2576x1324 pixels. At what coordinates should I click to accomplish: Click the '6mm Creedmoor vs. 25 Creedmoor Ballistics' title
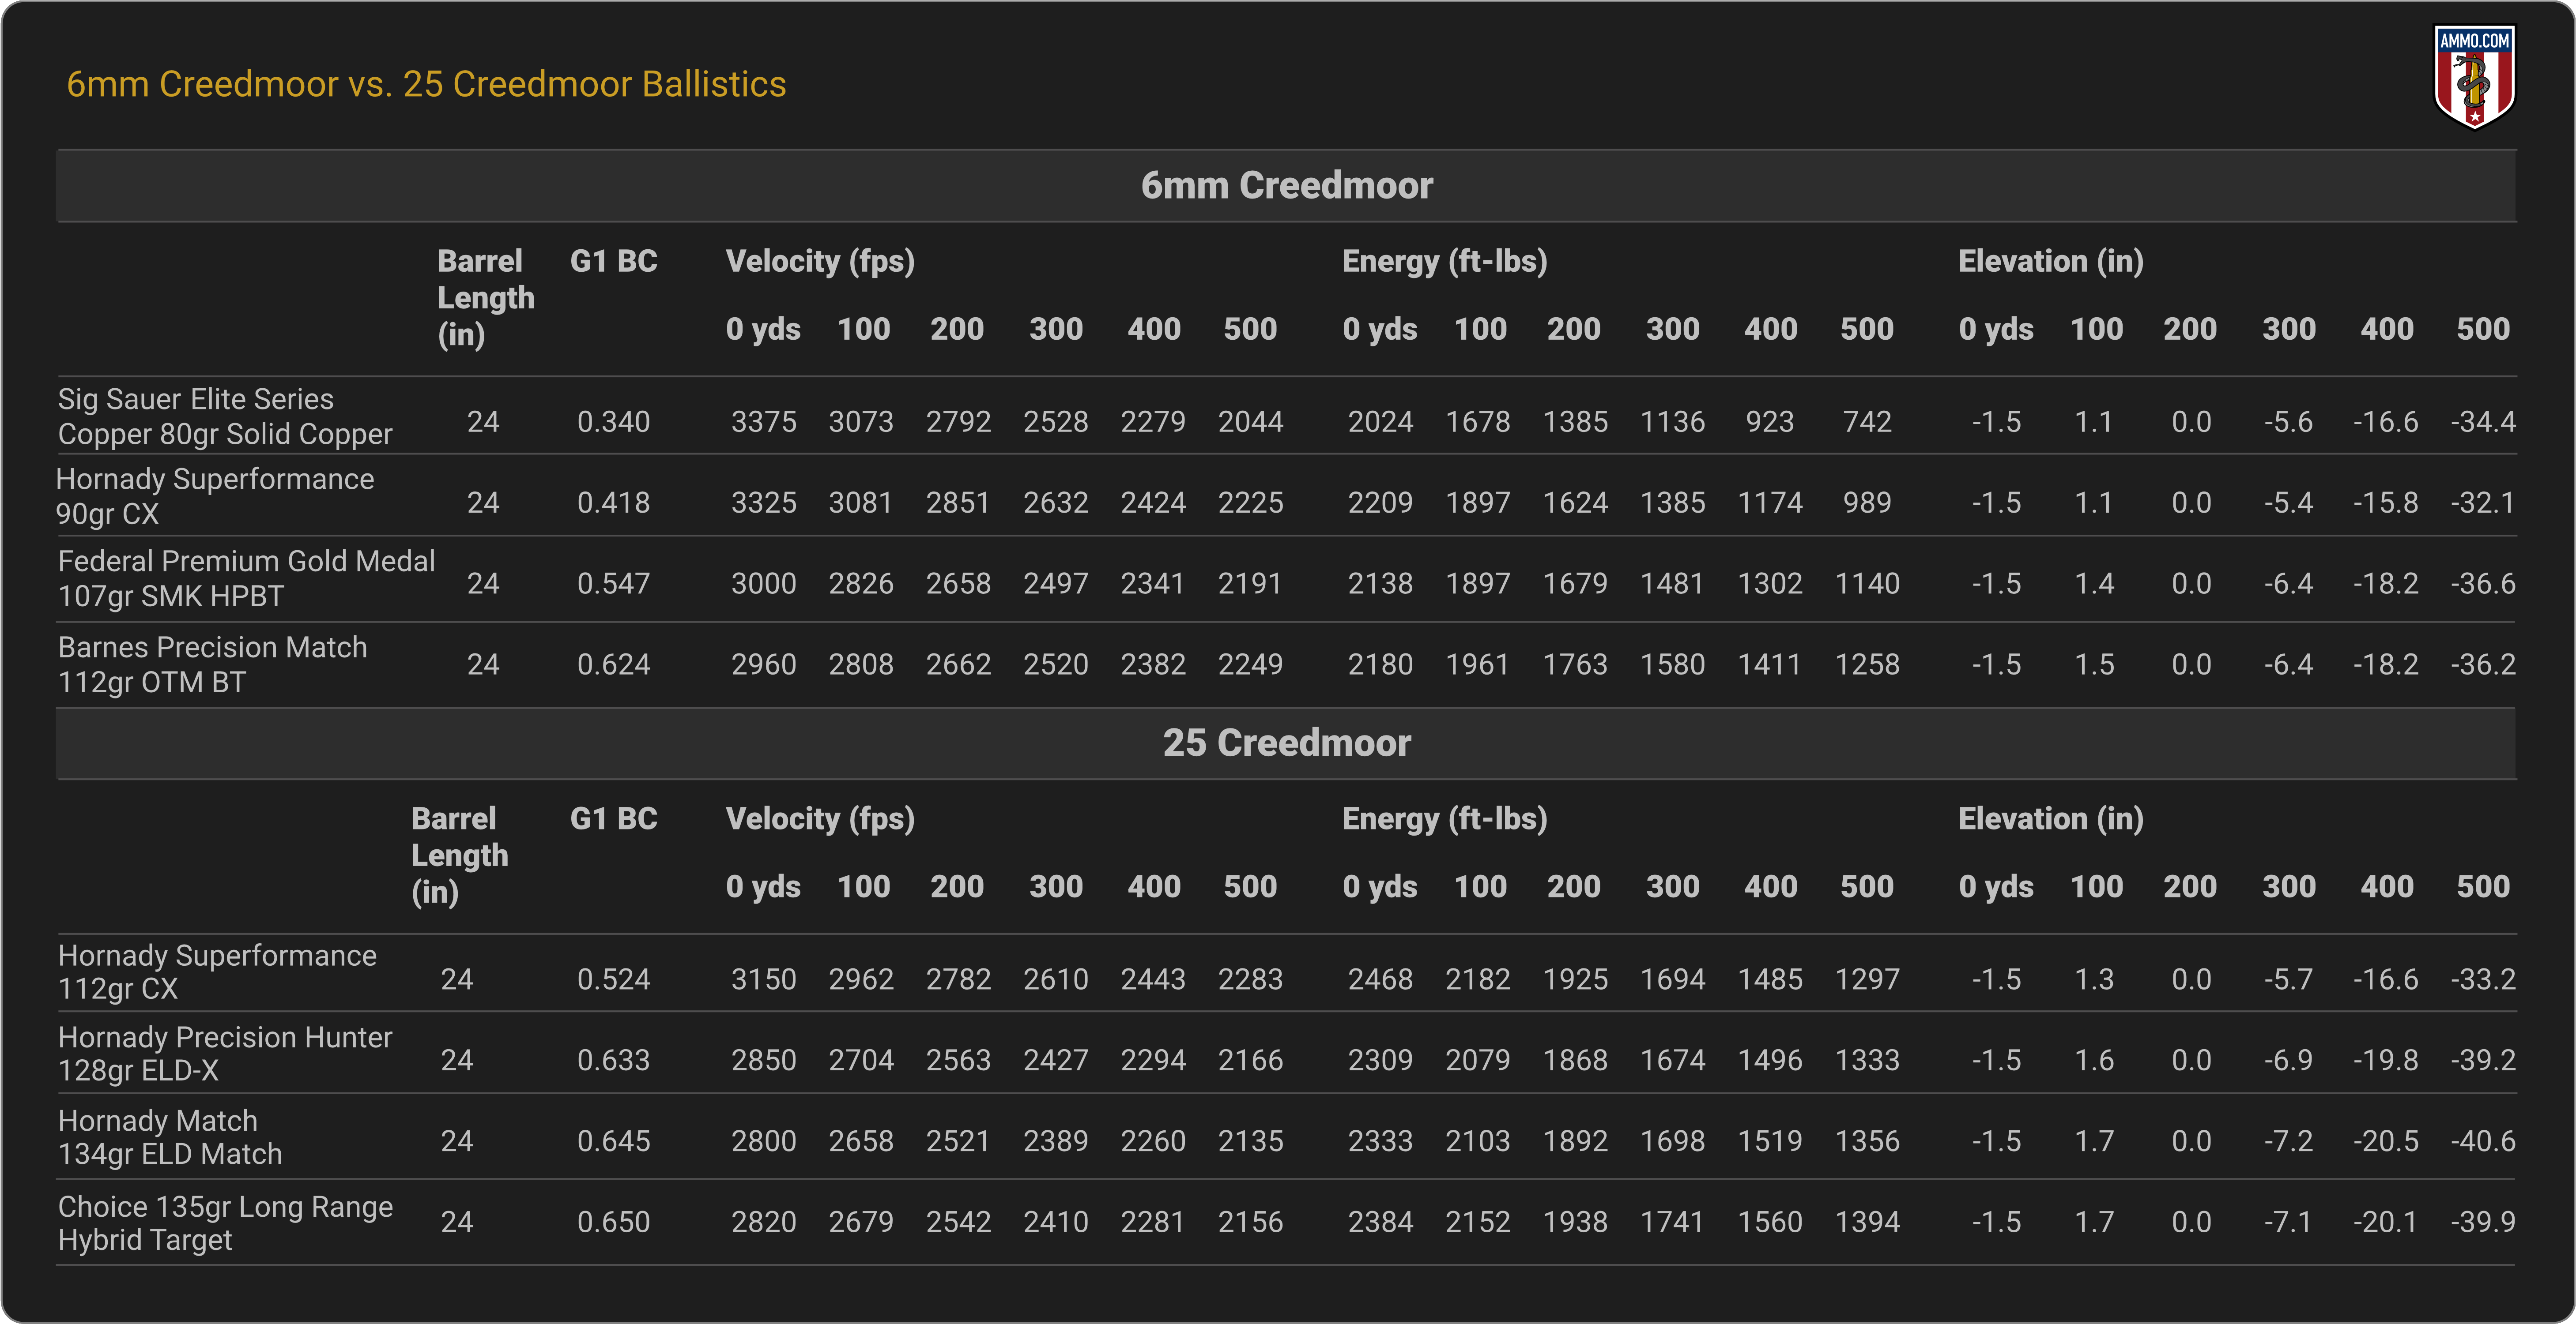(x=426, y=85)
